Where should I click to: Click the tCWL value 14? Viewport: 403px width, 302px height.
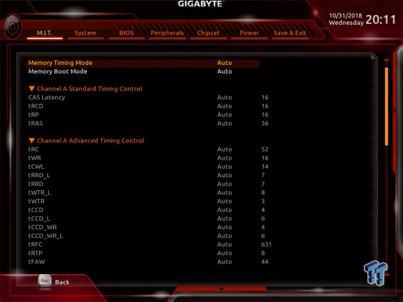click(x=265, y=167)
